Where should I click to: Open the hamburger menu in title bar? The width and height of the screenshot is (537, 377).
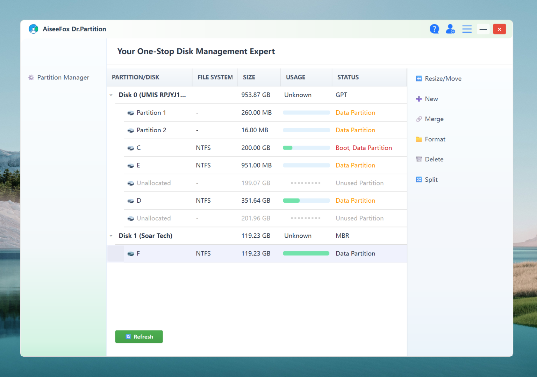click(467, 29)
